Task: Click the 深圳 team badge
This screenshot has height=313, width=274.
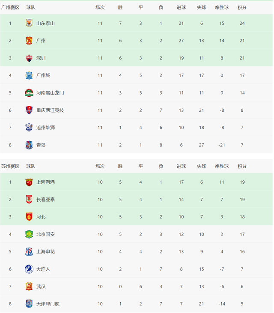Action: [29, 58]
